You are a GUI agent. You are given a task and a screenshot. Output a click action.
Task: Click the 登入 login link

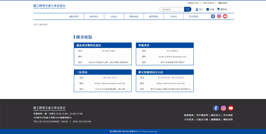click(x=201, y=10)
